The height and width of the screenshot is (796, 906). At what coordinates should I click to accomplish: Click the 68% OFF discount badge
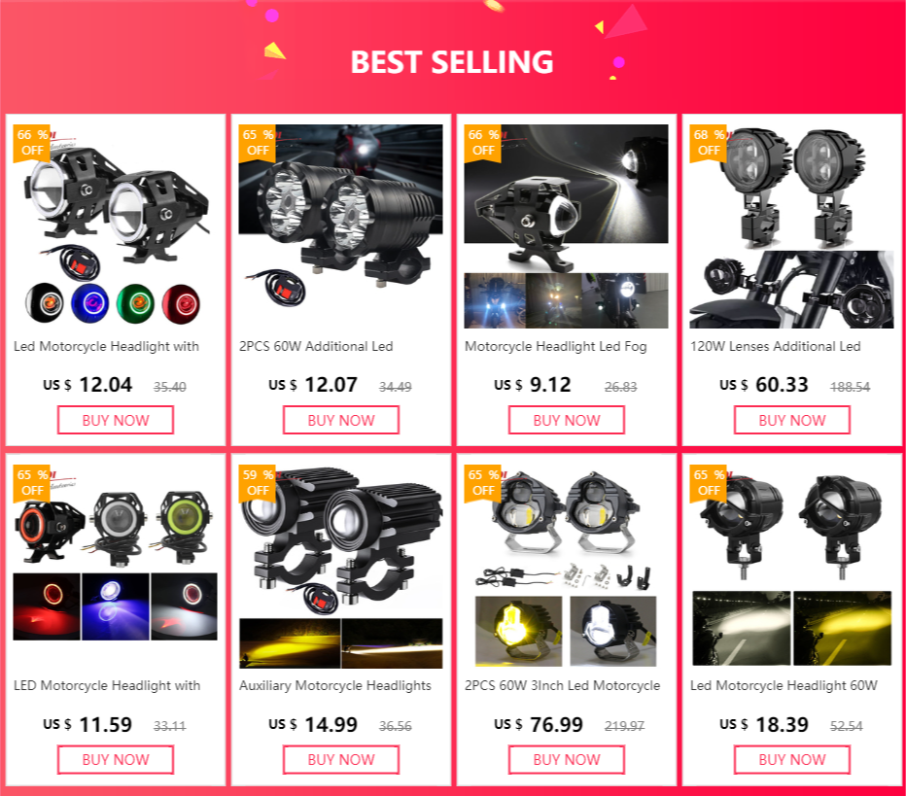point(709,143)
